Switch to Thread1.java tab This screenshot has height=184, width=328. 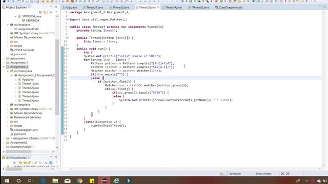pyautogui.click(x=93, y=7)
